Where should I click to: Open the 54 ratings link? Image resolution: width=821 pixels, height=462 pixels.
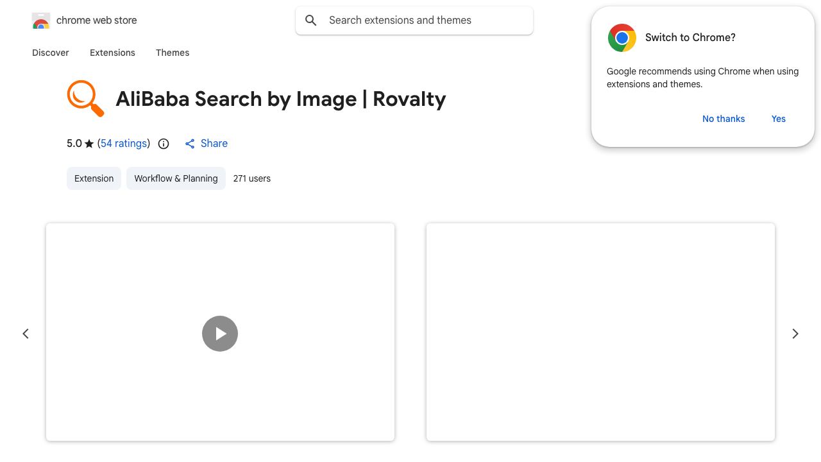pos(124,144)
